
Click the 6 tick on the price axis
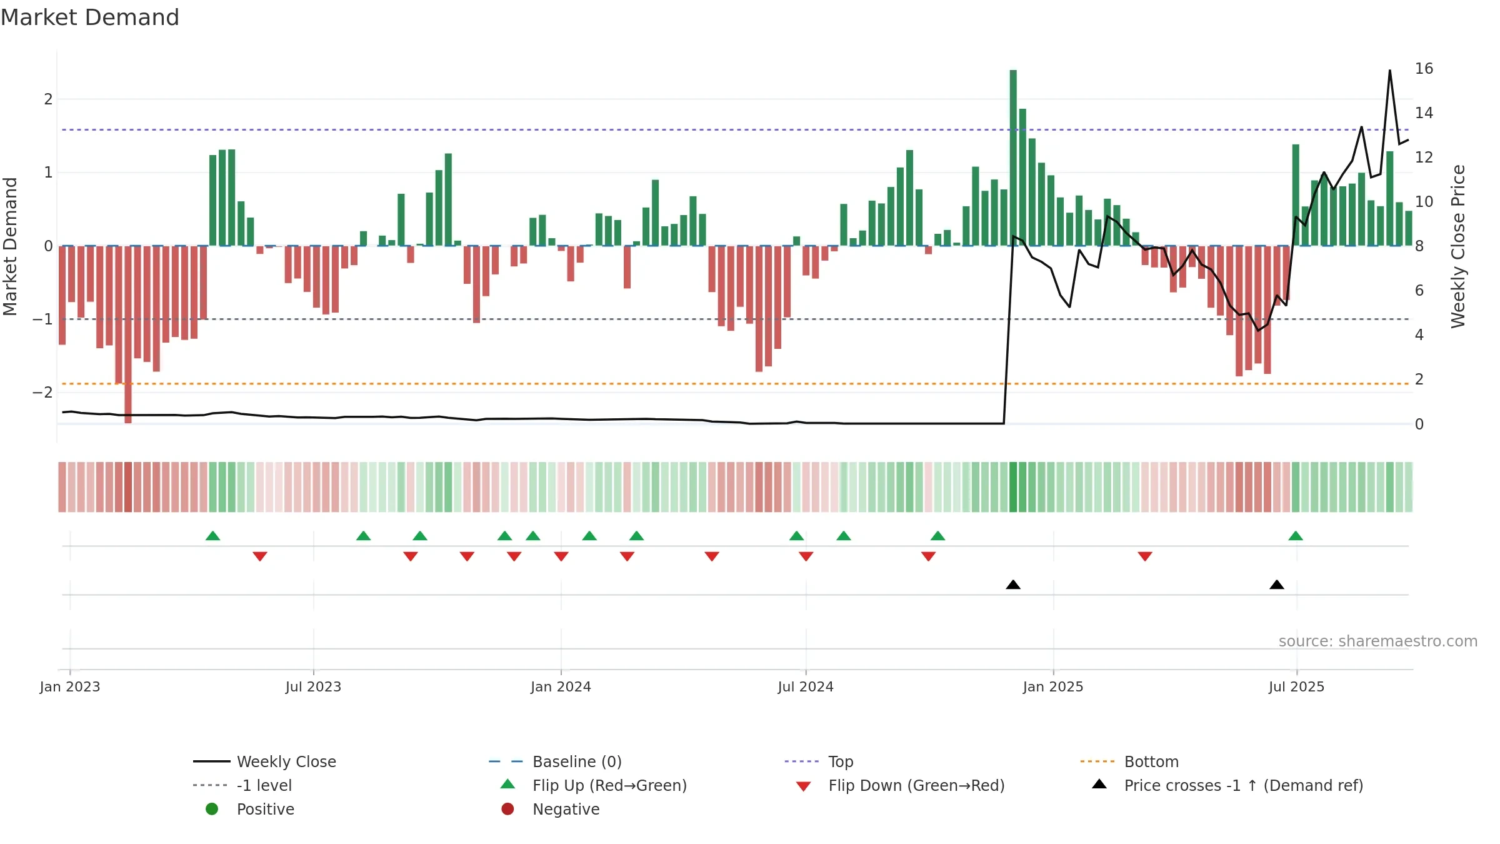click(x=1419, y=291)
